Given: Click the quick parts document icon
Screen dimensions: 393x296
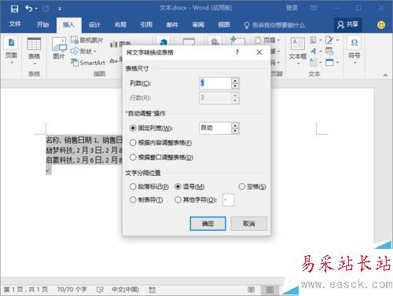Looking at the screenshot, I should coord(313,40).
